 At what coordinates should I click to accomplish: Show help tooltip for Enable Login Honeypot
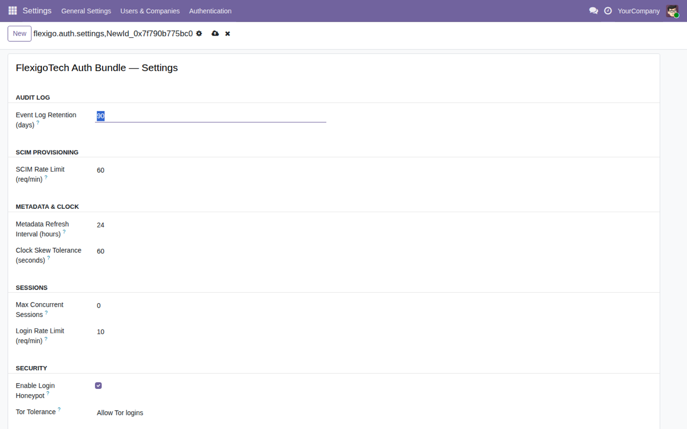coord(48,394)
